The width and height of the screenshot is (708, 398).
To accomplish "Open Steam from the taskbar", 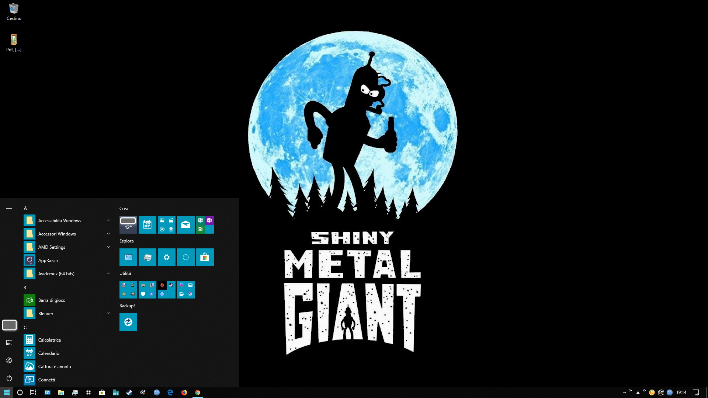I will (129, 392).
